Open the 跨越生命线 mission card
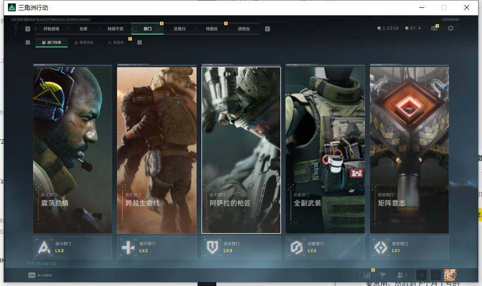This screenshot has width=482, height=286. (x=157, y=150)
